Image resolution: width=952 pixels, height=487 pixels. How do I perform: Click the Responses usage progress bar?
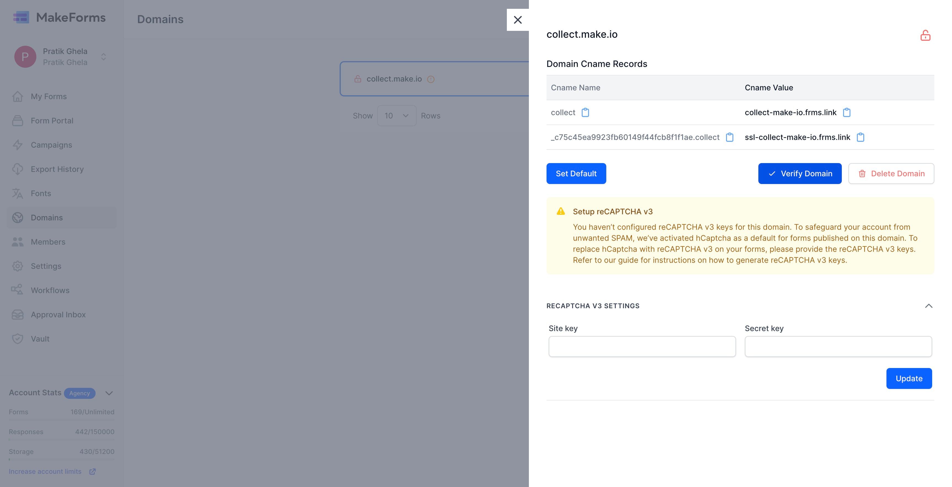(61, 440)
